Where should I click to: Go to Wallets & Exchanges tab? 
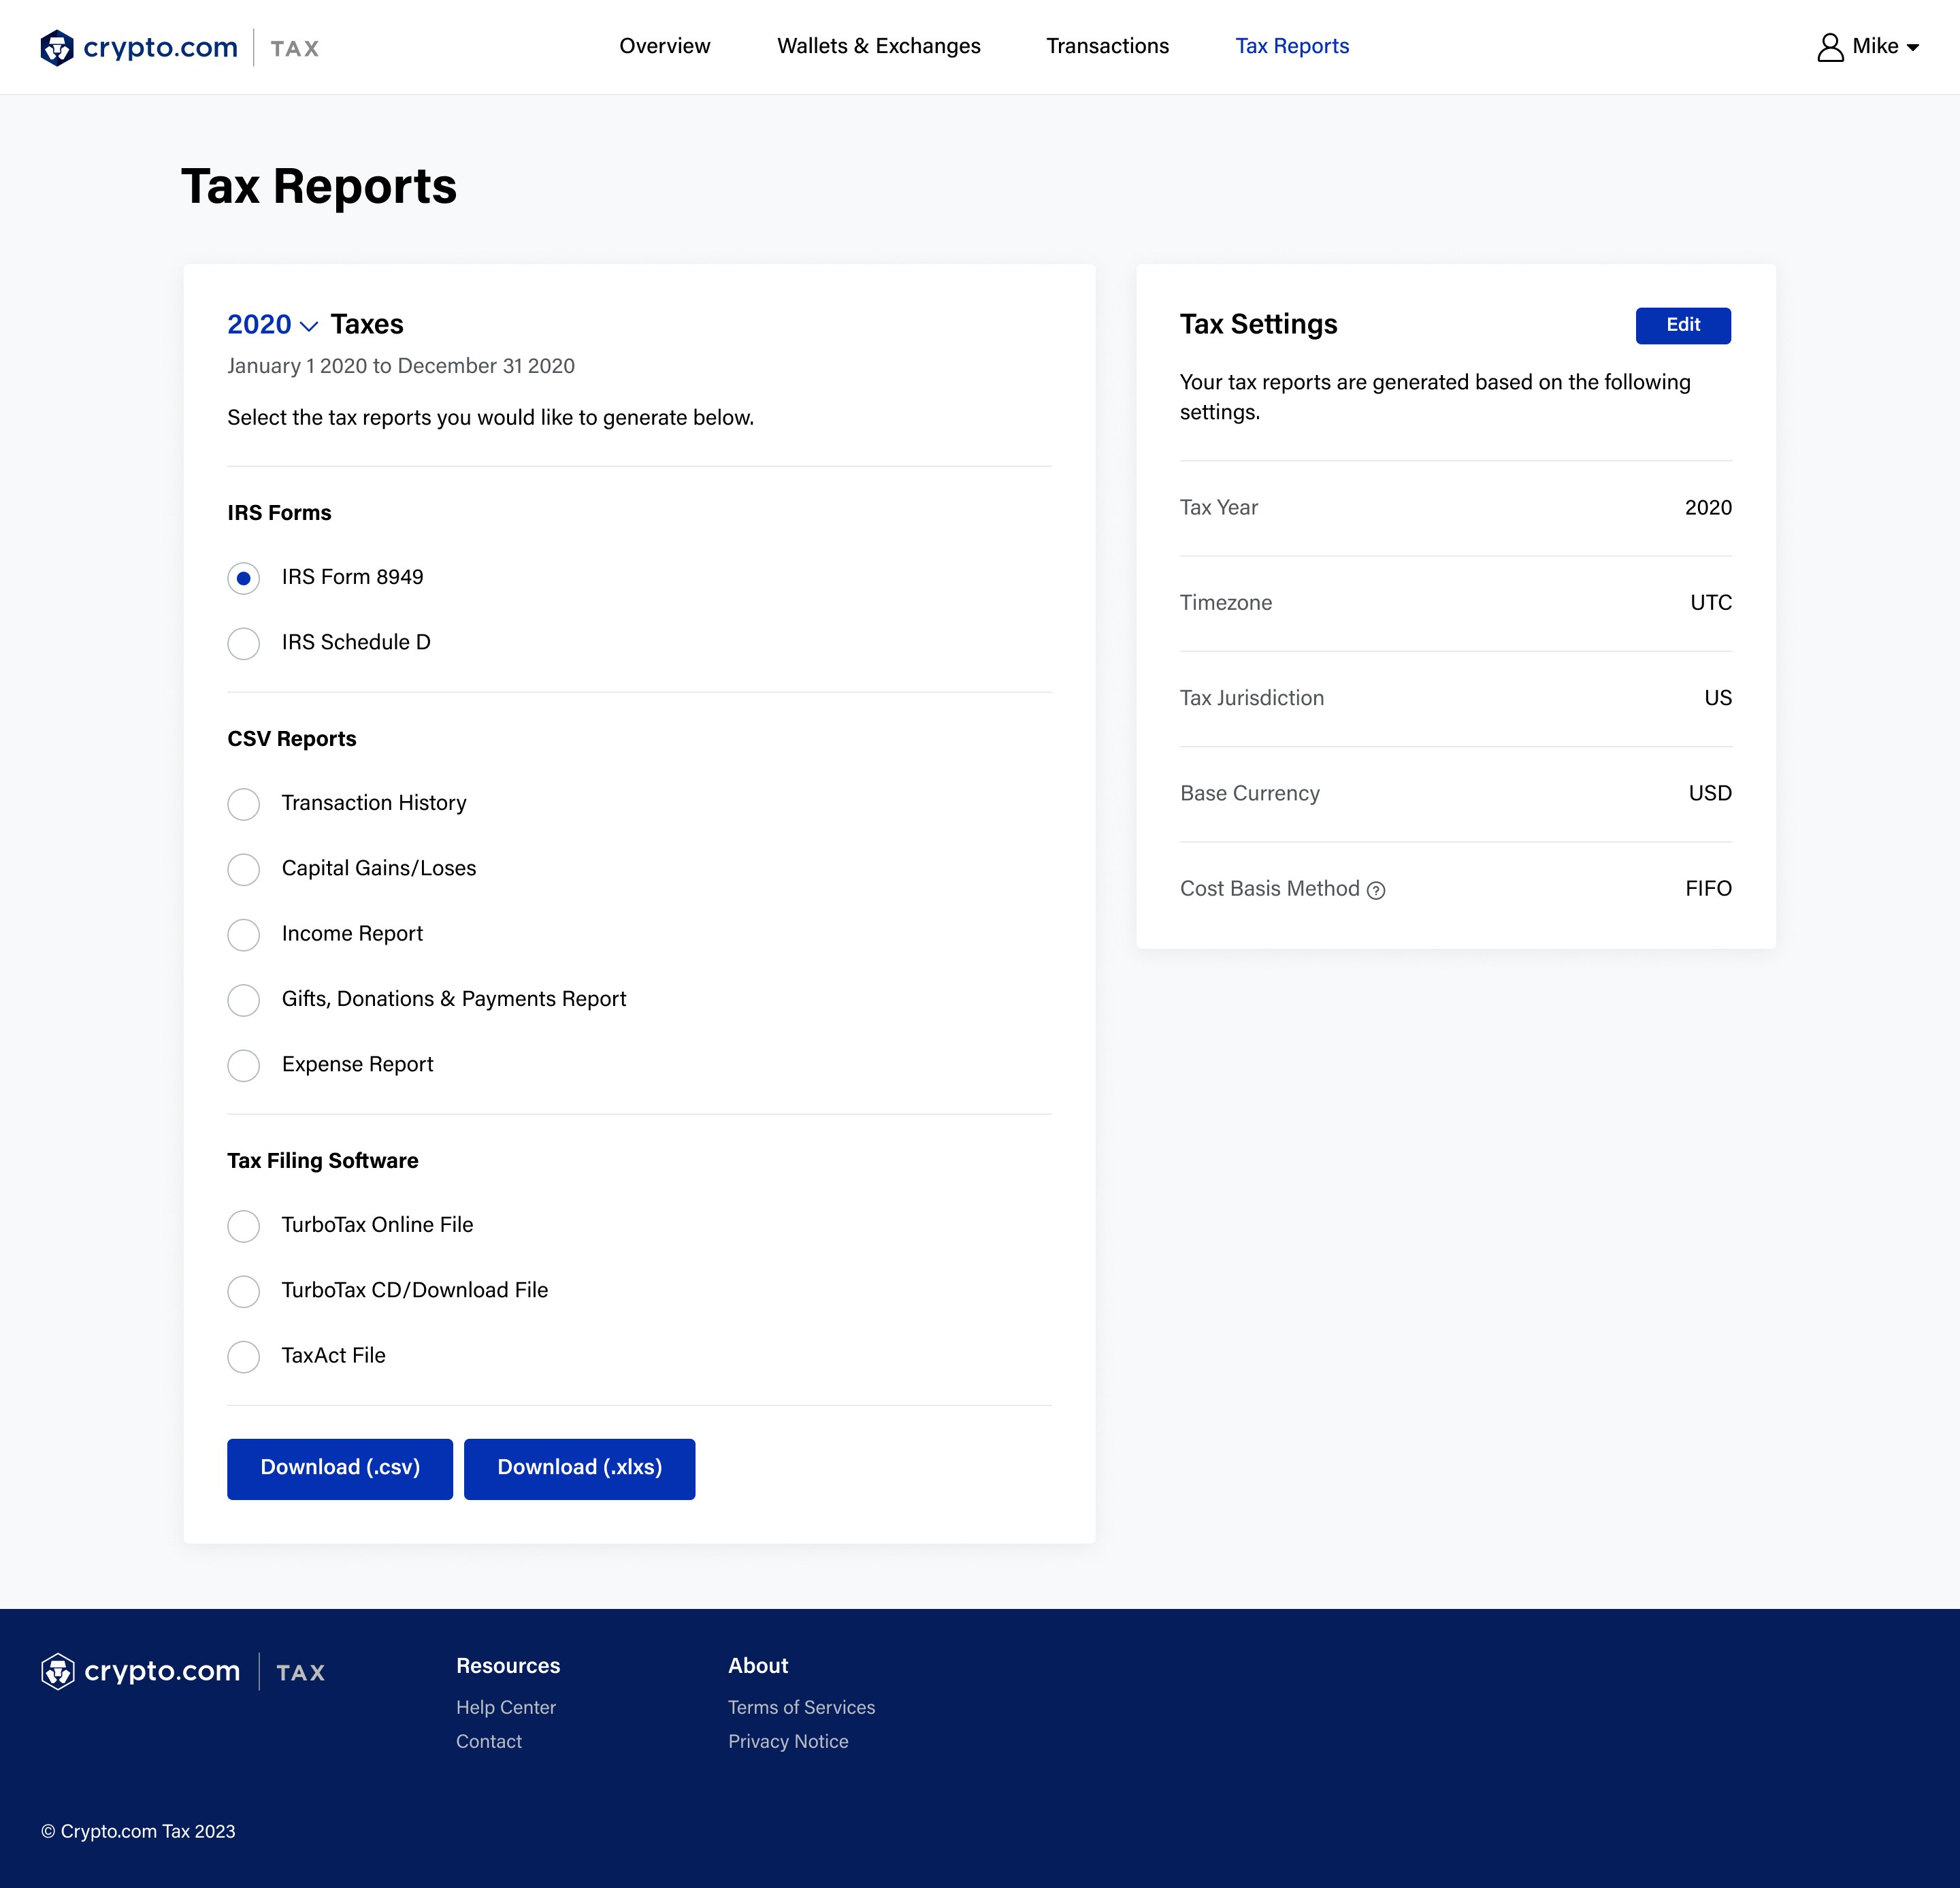click(x=878, y=46)
